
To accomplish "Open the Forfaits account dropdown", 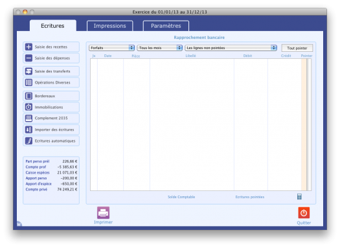I will point(111,48).
